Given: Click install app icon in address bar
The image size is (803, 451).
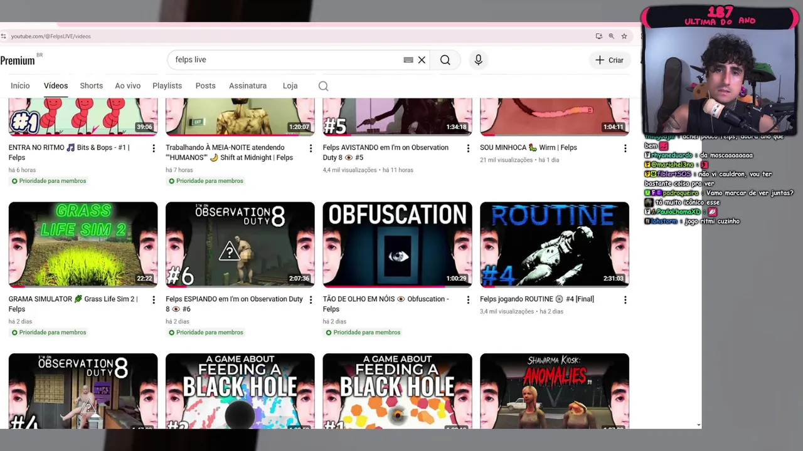Looking at the screenshot, I should pyautogui.click(x=599, y=36).
